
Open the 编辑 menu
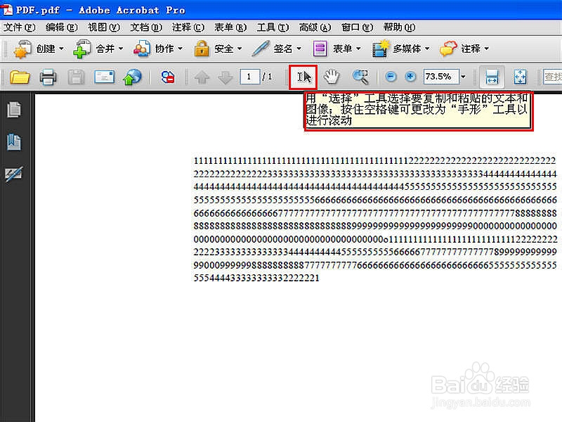click(61, 27)
